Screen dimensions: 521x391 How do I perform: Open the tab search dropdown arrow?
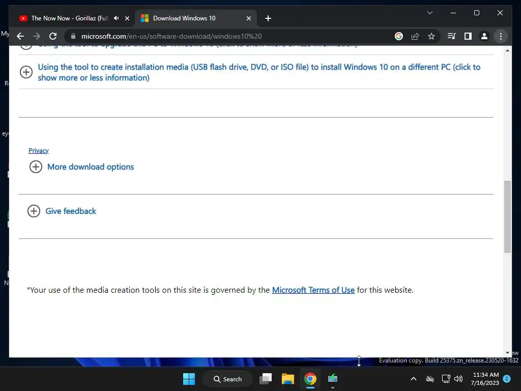pyautogui.click(x=429, y=13)
